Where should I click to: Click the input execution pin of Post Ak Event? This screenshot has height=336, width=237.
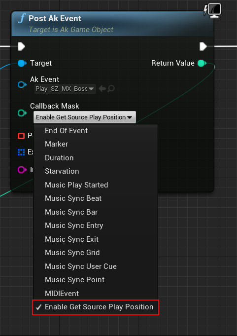[x=21, y=46]
